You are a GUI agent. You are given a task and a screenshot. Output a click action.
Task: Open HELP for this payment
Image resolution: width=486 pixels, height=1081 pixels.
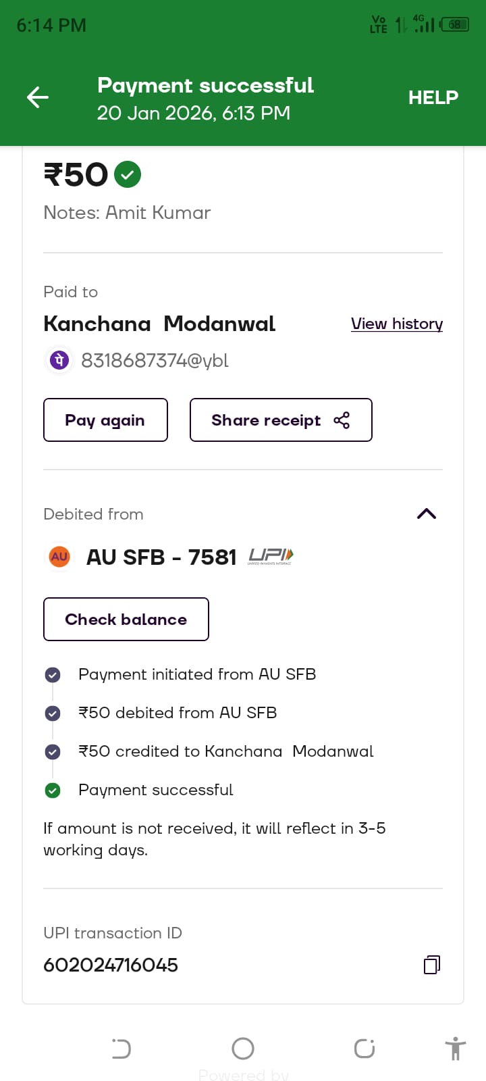(433, 97)
